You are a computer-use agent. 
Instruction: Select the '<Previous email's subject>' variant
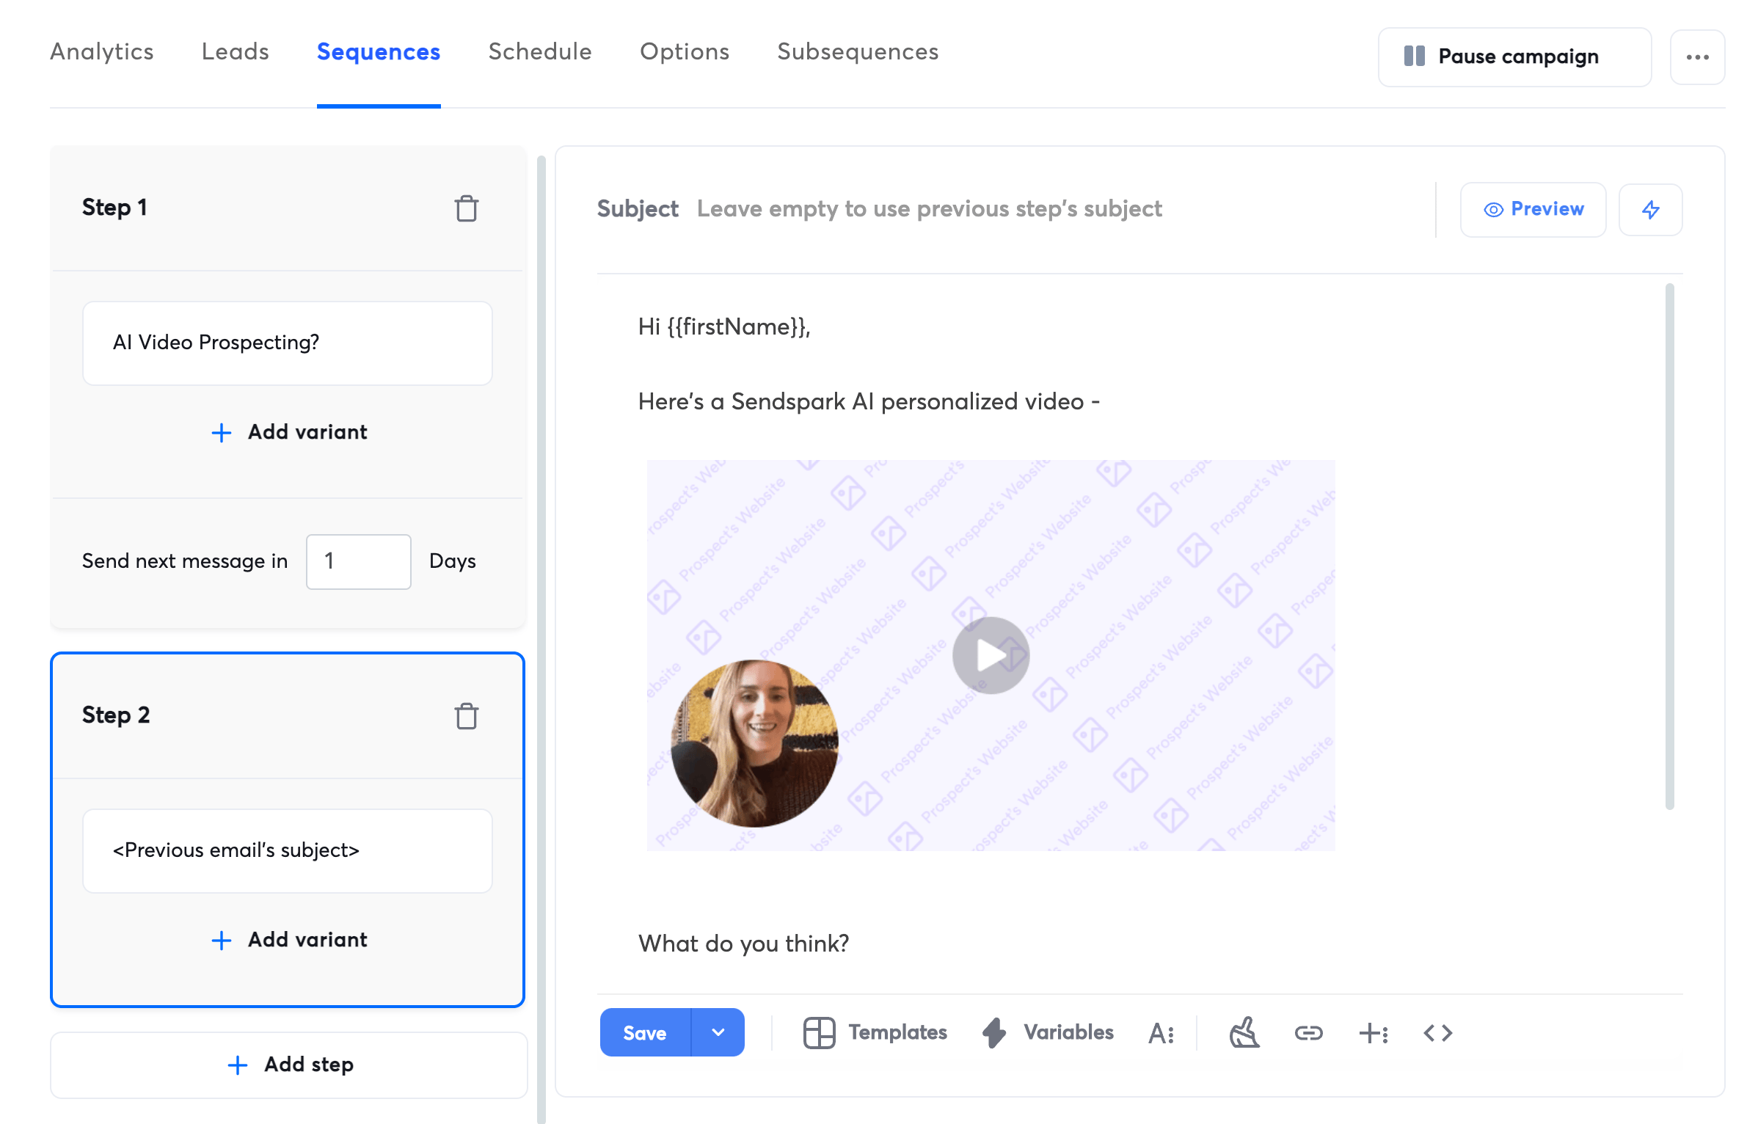287,850
